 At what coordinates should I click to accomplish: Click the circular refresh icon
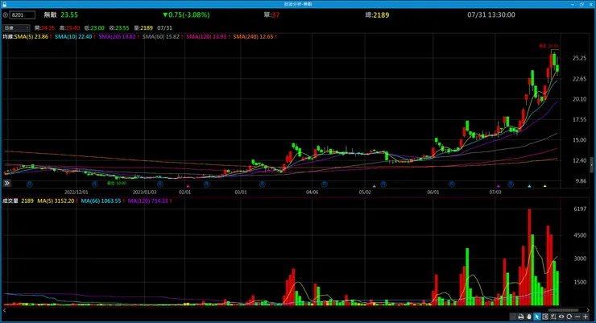[x=569, y=317]
